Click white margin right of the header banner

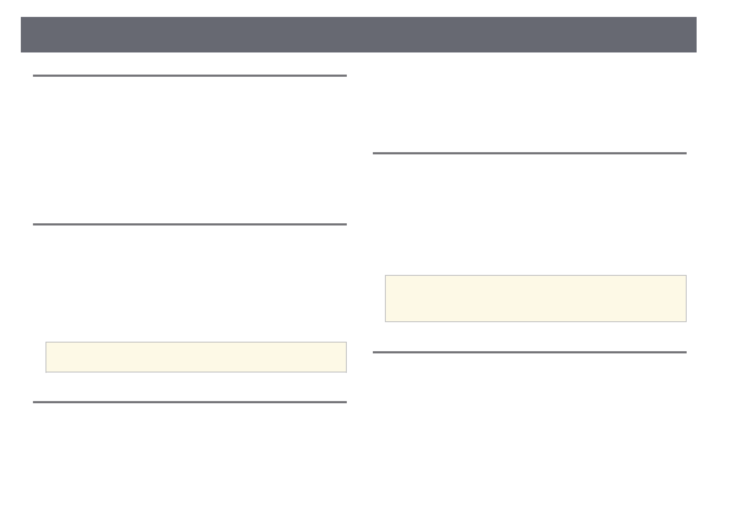(713, 35)
